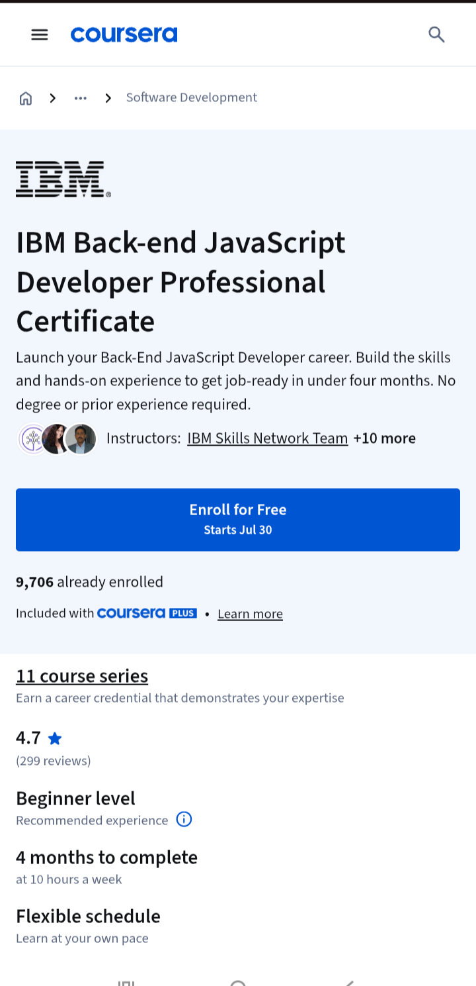The width and height of the screenshot is (476, 986).
Task: Click the blue rating star icon
Action: click(x=55, y=738)
